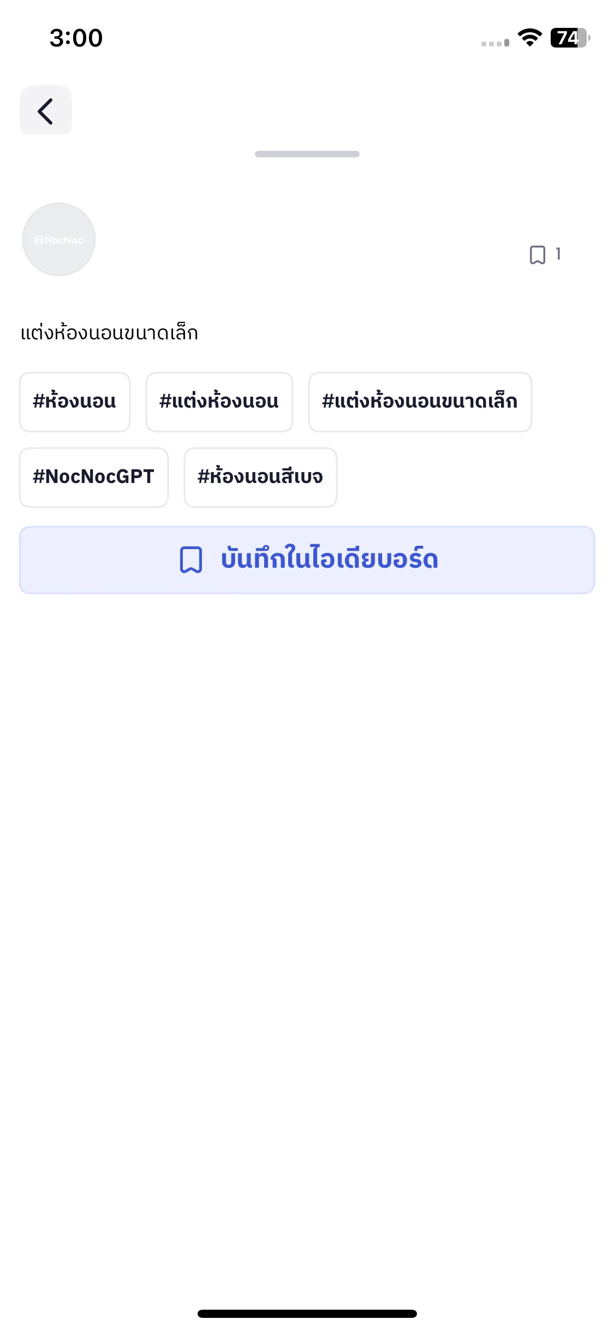Tap the bookmark icon beside the count
Image resolution: width=614 pixels, height=1331 pixels.
coord(537,255)
